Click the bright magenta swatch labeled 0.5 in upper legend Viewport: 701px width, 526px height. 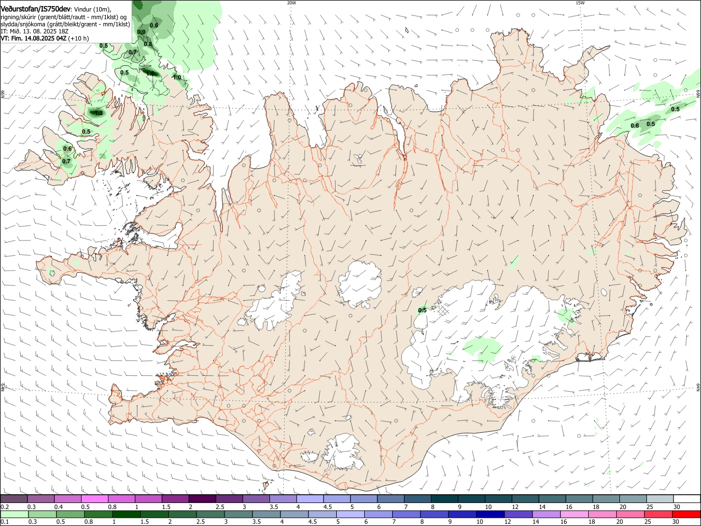(94, 499)
